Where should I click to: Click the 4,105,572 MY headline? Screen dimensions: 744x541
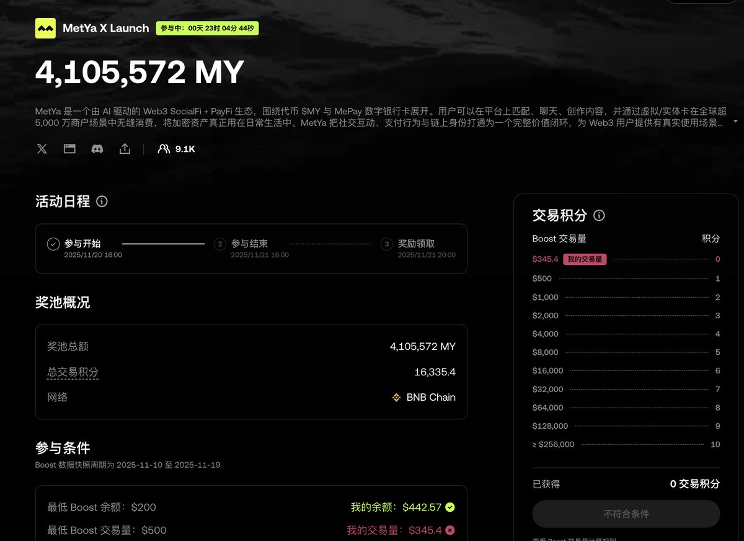140,72
